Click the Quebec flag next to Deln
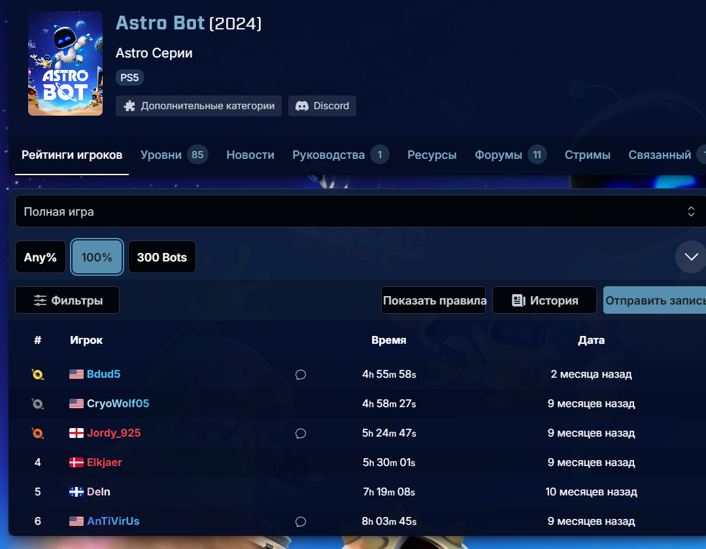Viewport: 706px width, 549px height. coord(76,492)
